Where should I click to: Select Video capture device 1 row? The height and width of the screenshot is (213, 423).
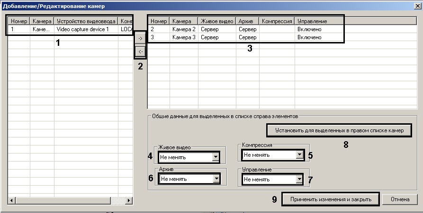(85, 29)
